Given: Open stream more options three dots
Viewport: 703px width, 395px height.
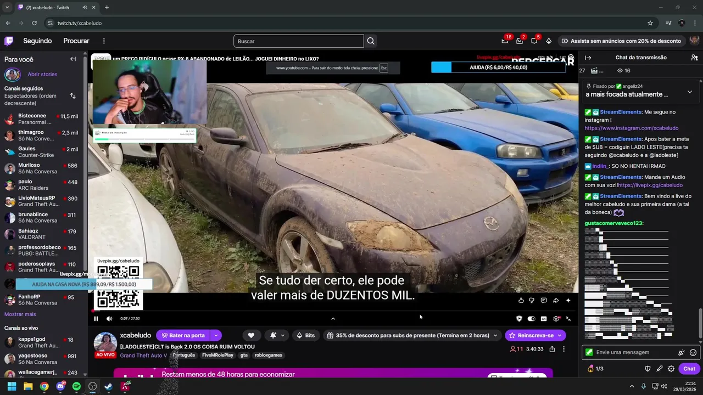Looking at the screenshot, I should 563,349.
